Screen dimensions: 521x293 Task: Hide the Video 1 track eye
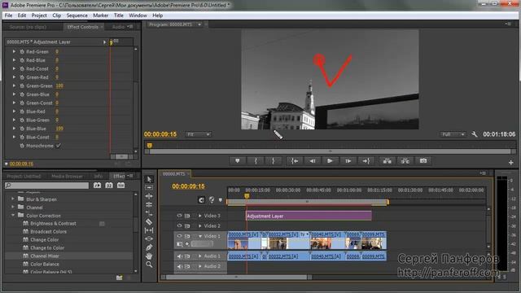point(179,236)
